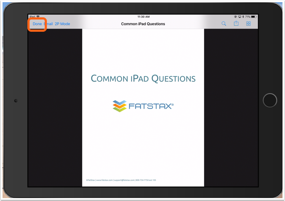Tap the Common iPad Questions title in the top bar
The width and height of the screenshot is (285, 201).
click(143, 24)
